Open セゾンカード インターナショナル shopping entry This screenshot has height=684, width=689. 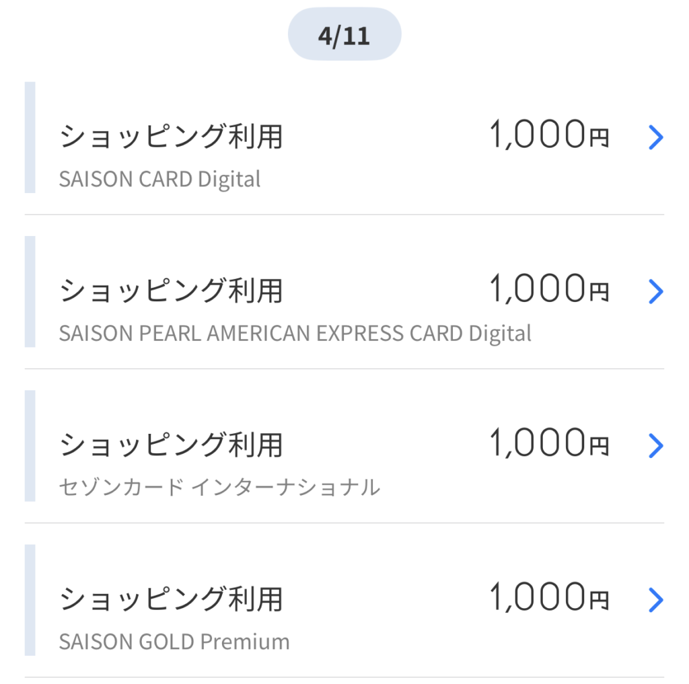pos(344,446)
